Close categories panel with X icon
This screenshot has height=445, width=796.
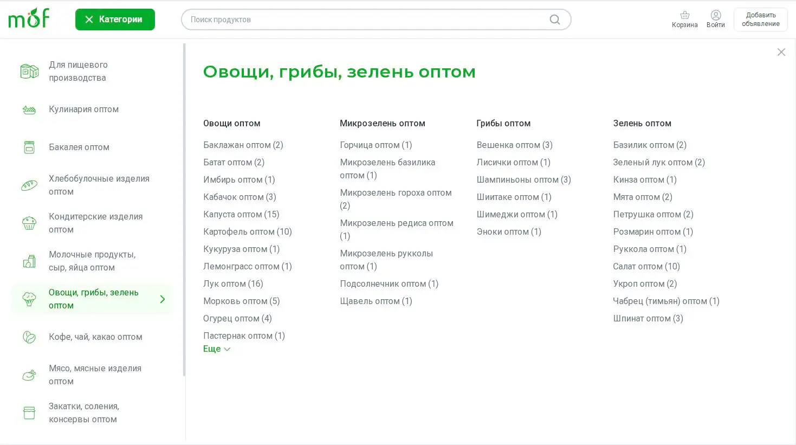[781, 52]
